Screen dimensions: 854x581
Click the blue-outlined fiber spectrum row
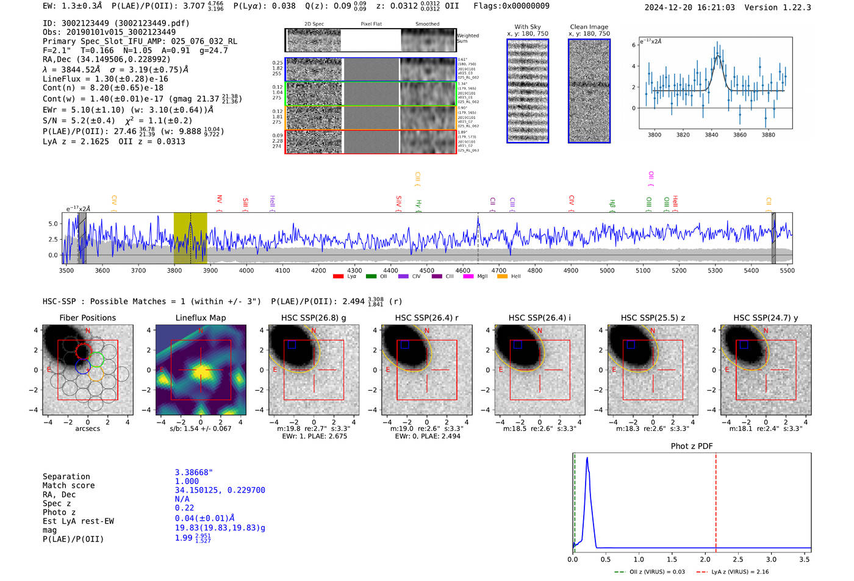(370, 70)
